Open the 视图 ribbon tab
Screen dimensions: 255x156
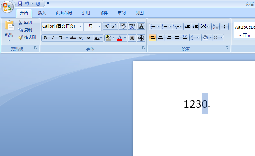pos(139,13)
